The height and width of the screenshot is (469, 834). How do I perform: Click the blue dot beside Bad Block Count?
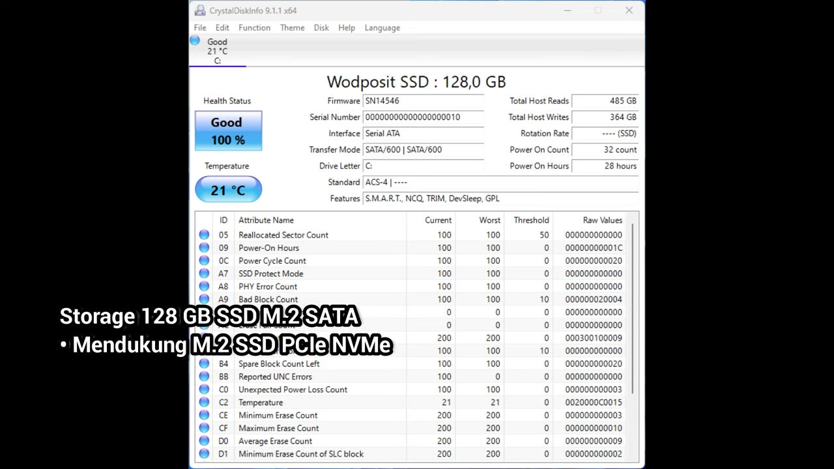pos(204,299)
